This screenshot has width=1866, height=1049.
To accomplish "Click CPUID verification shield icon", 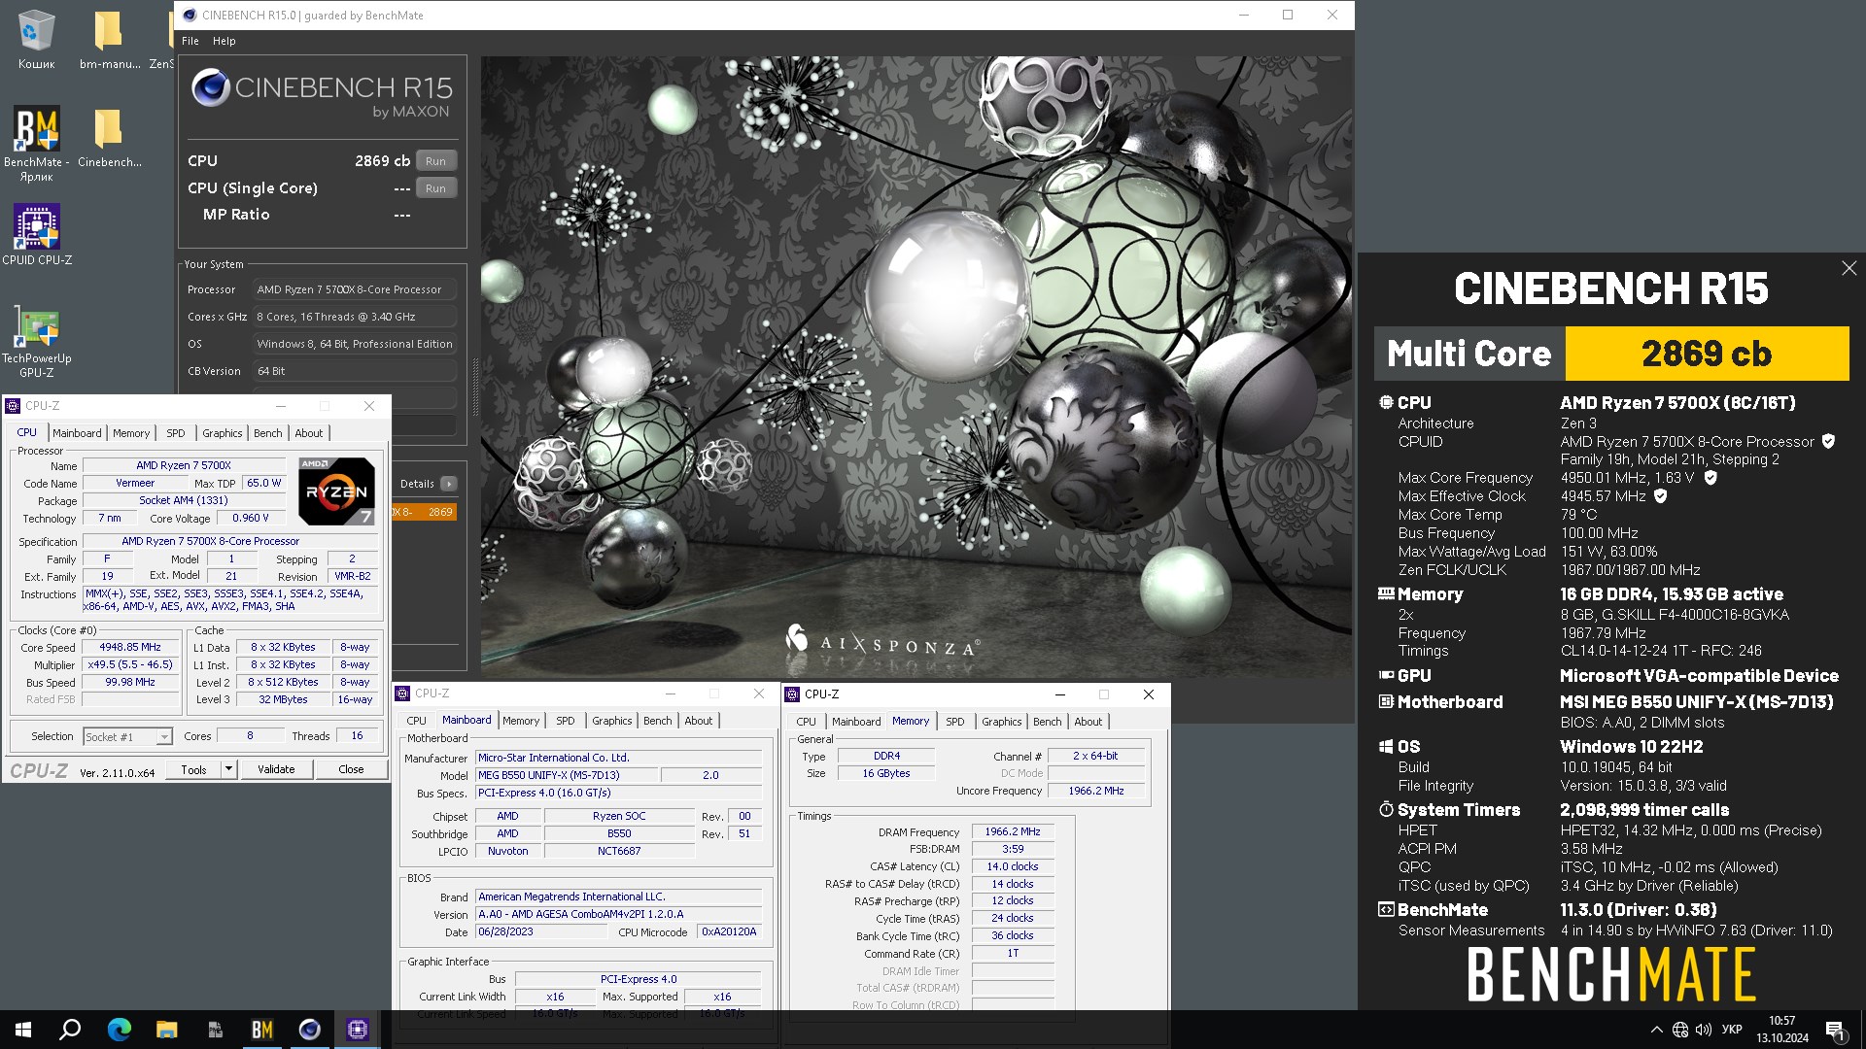I will pos(1828,442).
